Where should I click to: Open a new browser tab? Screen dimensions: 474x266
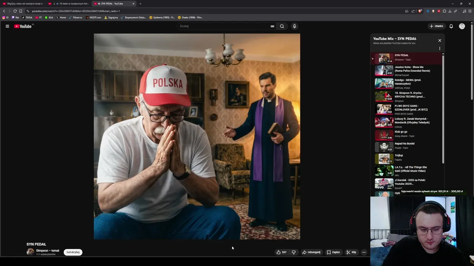coord(140,4)
